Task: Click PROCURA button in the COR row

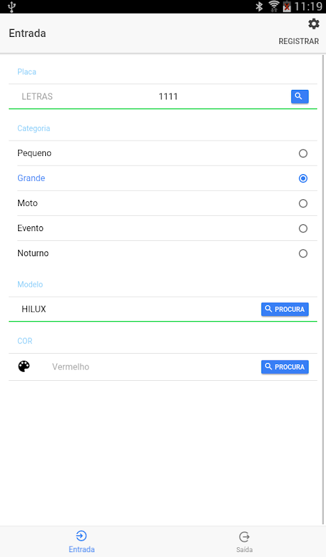Action: coord(285,367)
